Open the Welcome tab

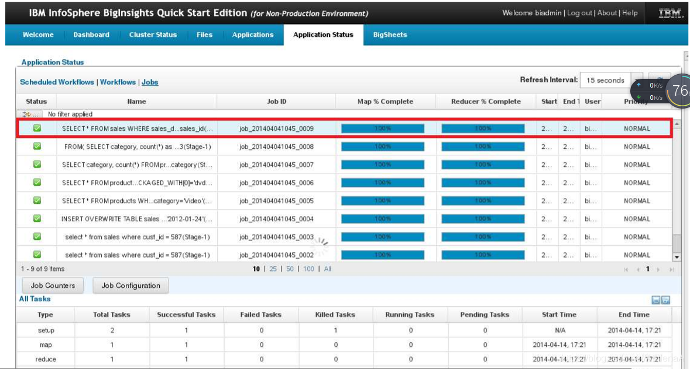(x=38, y=34)
